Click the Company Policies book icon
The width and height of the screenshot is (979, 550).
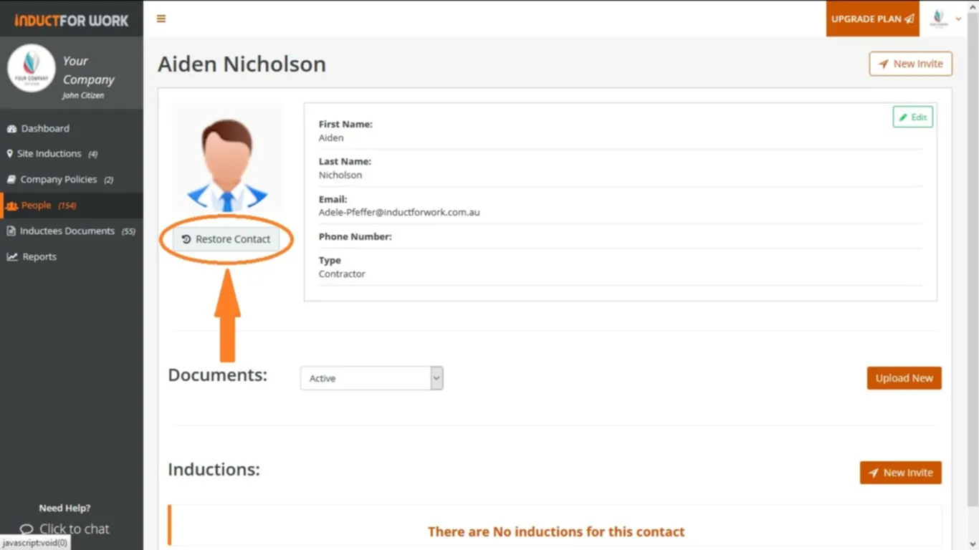click(11, 180)
